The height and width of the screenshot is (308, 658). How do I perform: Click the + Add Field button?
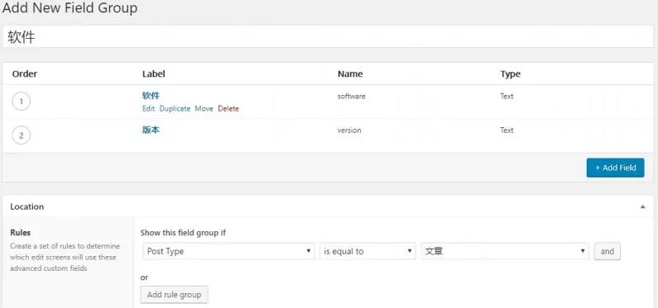[615, 168]
